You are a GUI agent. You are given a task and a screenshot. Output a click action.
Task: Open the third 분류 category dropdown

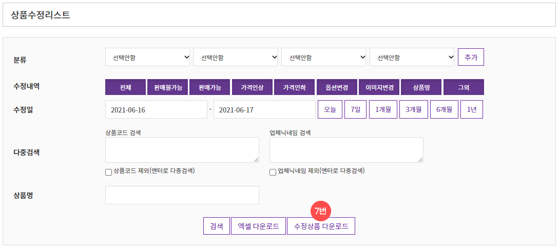coord(324,57)
